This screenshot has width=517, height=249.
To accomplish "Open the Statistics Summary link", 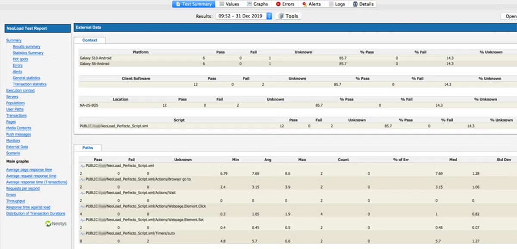I will click(28, 53).
